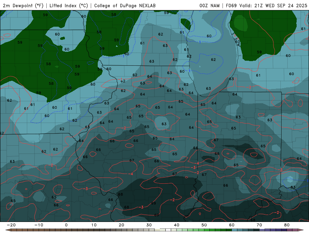Click the "80" tick label on the color scale
This screenshot has width=309, height=232.
287,225
